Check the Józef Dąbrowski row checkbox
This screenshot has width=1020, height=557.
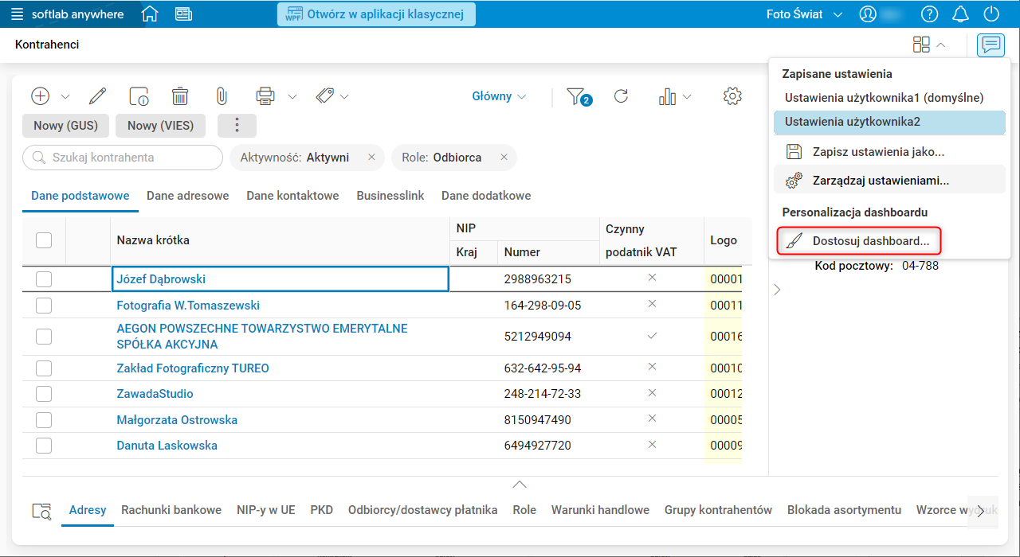[x=44, y=279]
